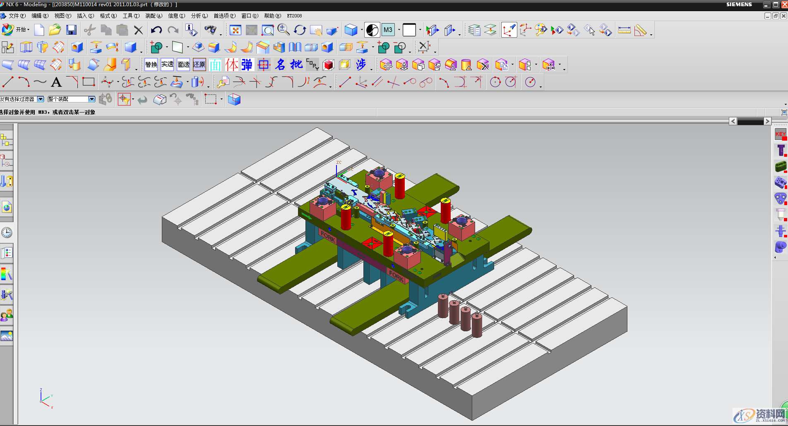
Task: Click the 还原 button
Action: [x=199, y=65]
